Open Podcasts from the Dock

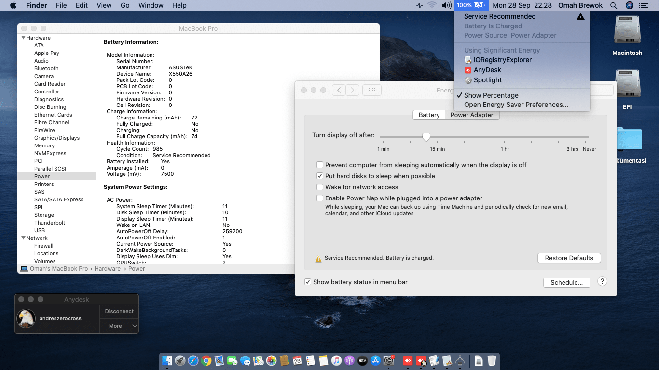pyautogui.click(x=349, y=360)
